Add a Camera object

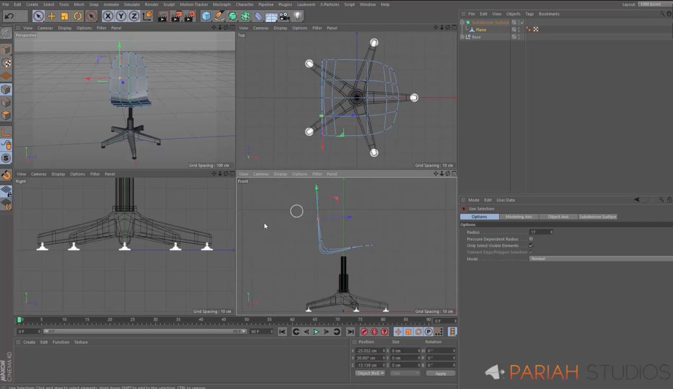[284, 16]
